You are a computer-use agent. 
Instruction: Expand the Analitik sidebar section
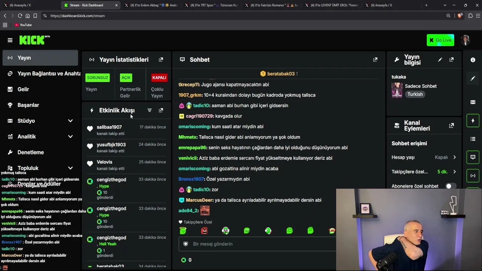click(70, 137)
